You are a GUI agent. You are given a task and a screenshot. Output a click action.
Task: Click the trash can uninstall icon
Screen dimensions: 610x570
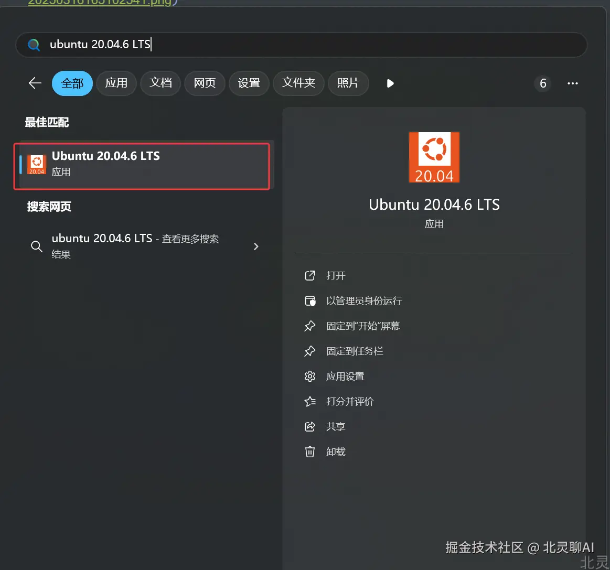tap(309, 452)
